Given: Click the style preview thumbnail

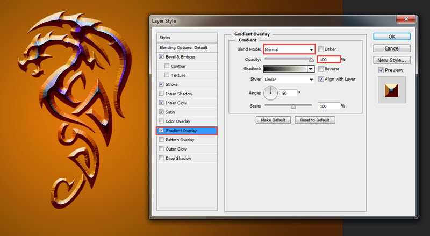Looking at the screenshot, I should (391, 90).
